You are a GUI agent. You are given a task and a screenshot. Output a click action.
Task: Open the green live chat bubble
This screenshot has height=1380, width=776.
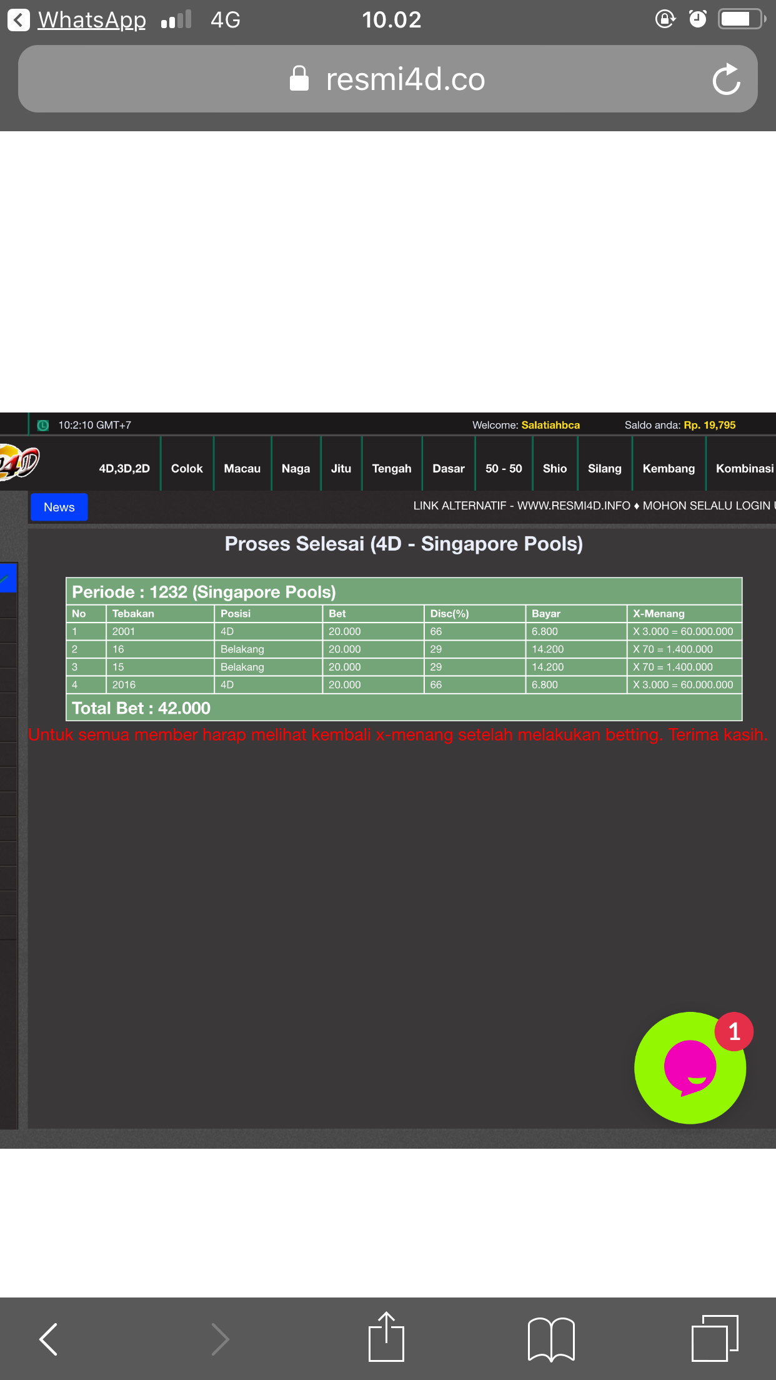tap(690, 1068)
